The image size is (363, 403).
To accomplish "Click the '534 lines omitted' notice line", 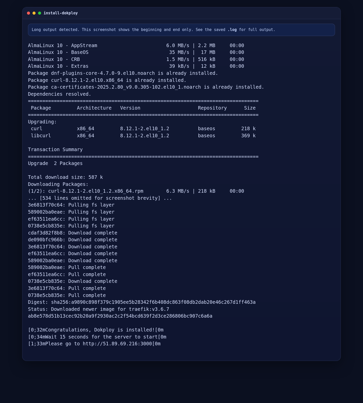I will 100,198.
